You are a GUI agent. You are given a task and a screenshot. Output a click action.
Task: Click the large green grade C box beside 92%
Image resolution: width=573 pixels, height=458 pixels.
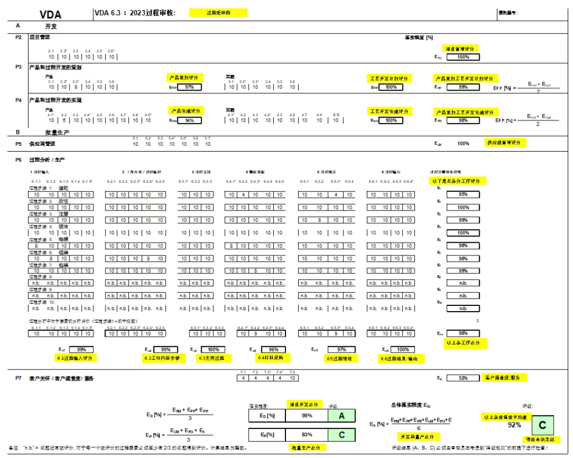[543, 425]
